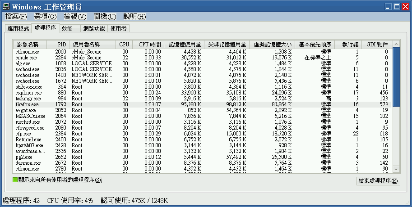Select the pg2.exe process row

(202, 157)
